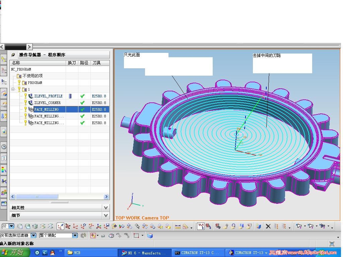Open the 整个装配 selection scope dropdown

pos(75,236)
